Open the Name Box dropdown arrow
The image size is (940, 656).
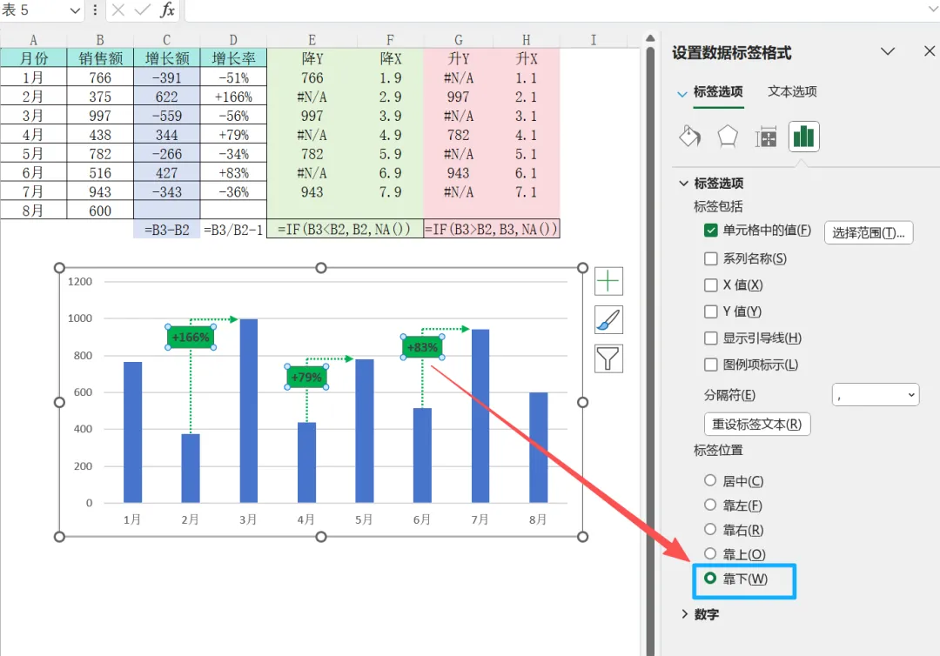point(75,10)
